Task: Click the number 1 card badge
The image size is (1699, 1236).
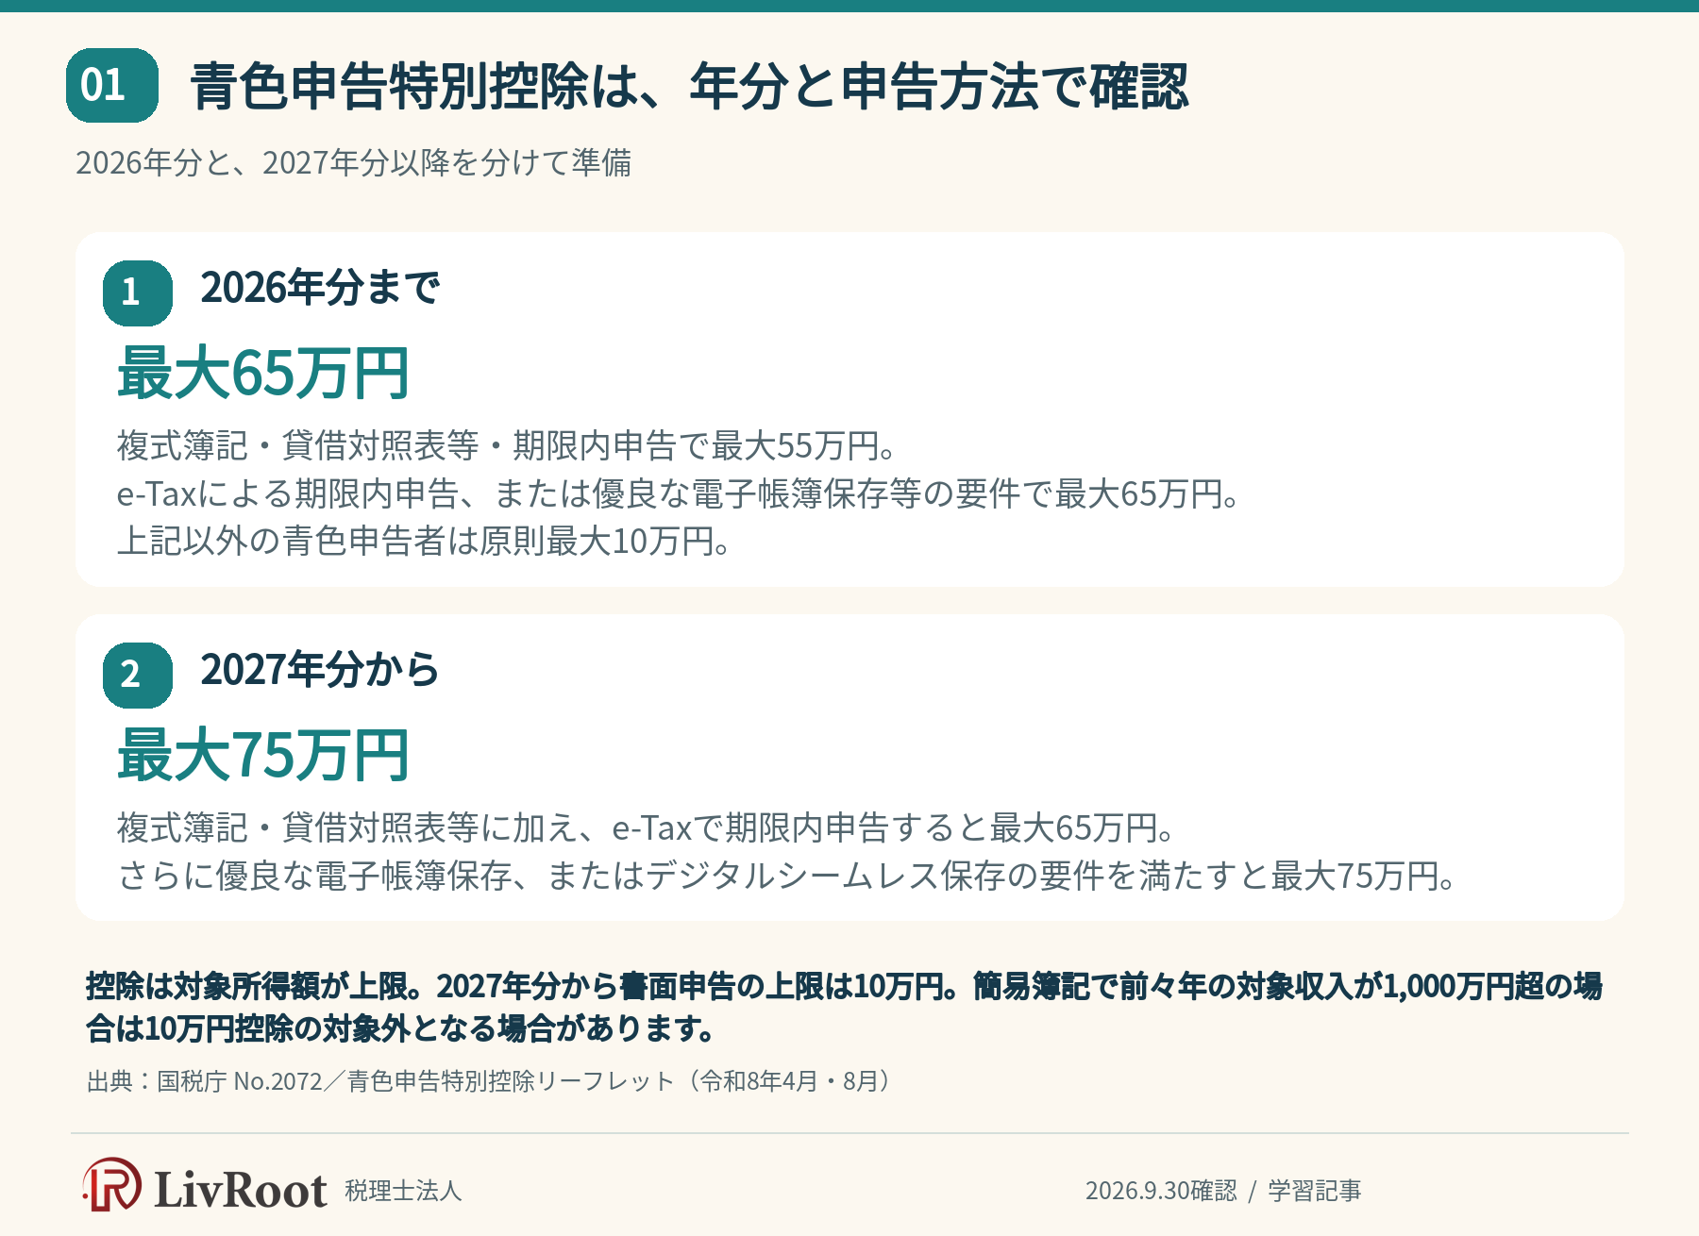Action: click(x=138, y=293)
